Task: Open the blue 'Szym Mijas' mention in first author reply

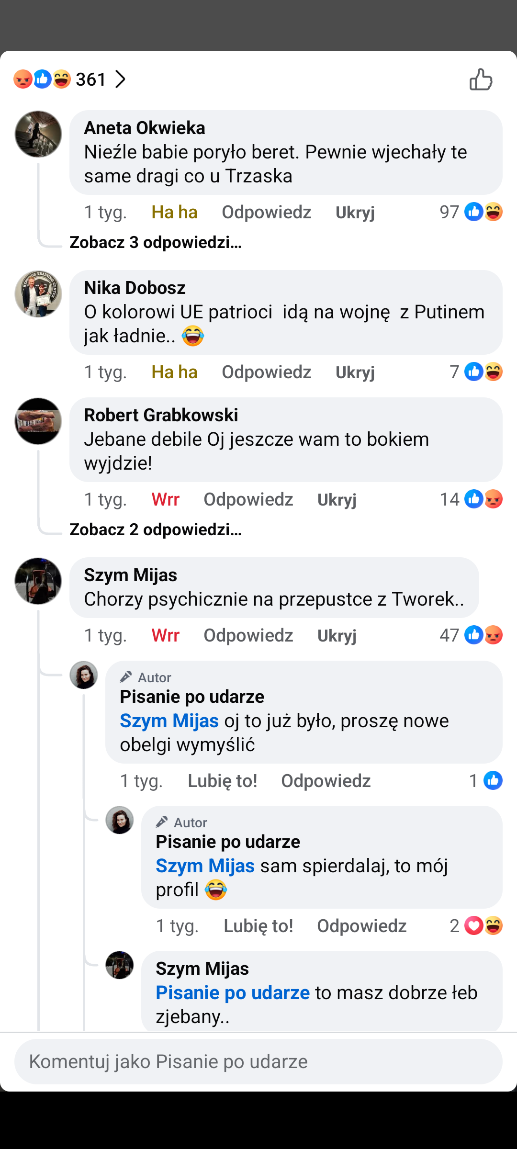Action: (x=169, y=721)
